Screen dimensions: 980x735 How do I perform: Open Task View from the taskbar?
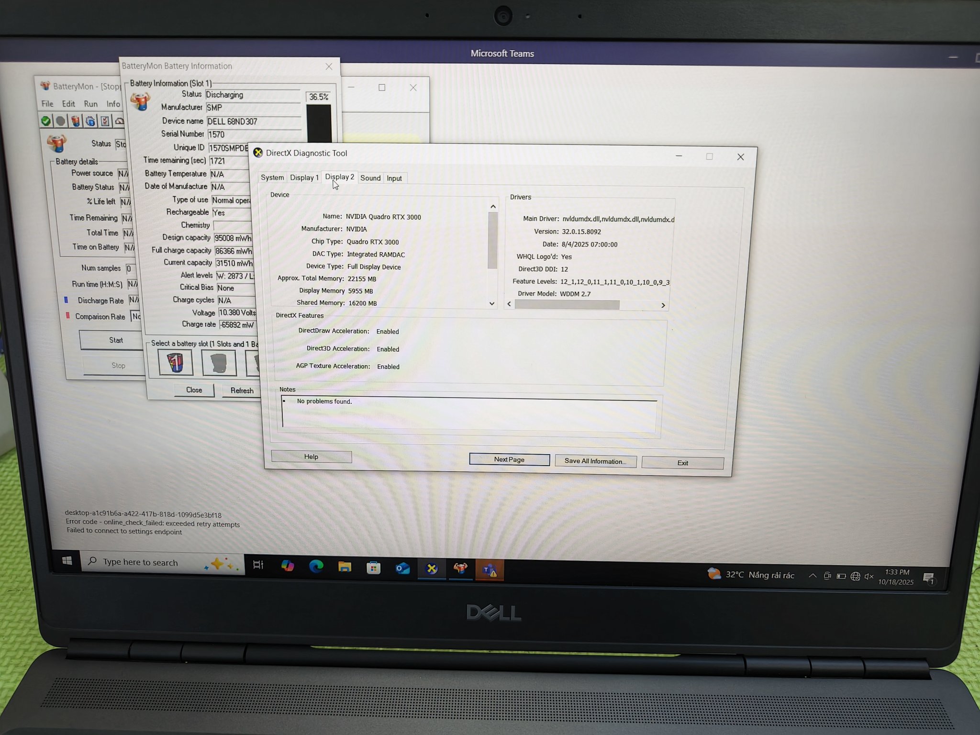[258, 565]
